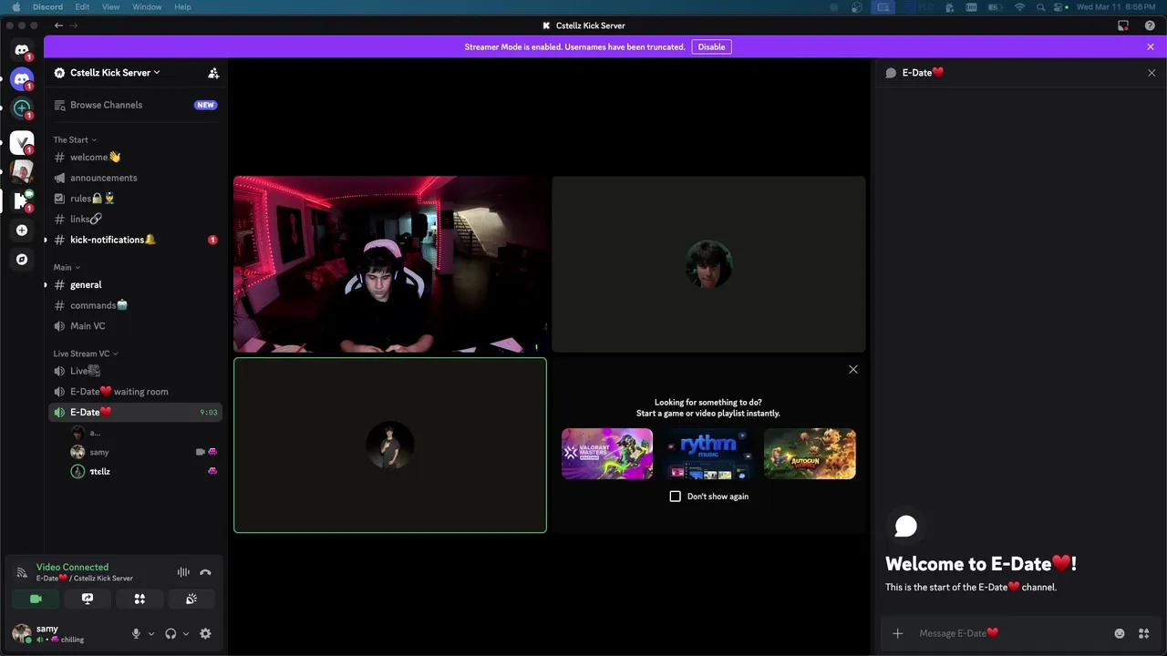Viewport: 1167px width, 656px height.
Task: Join E-Date waiting room channel
Action: [134, 392]
